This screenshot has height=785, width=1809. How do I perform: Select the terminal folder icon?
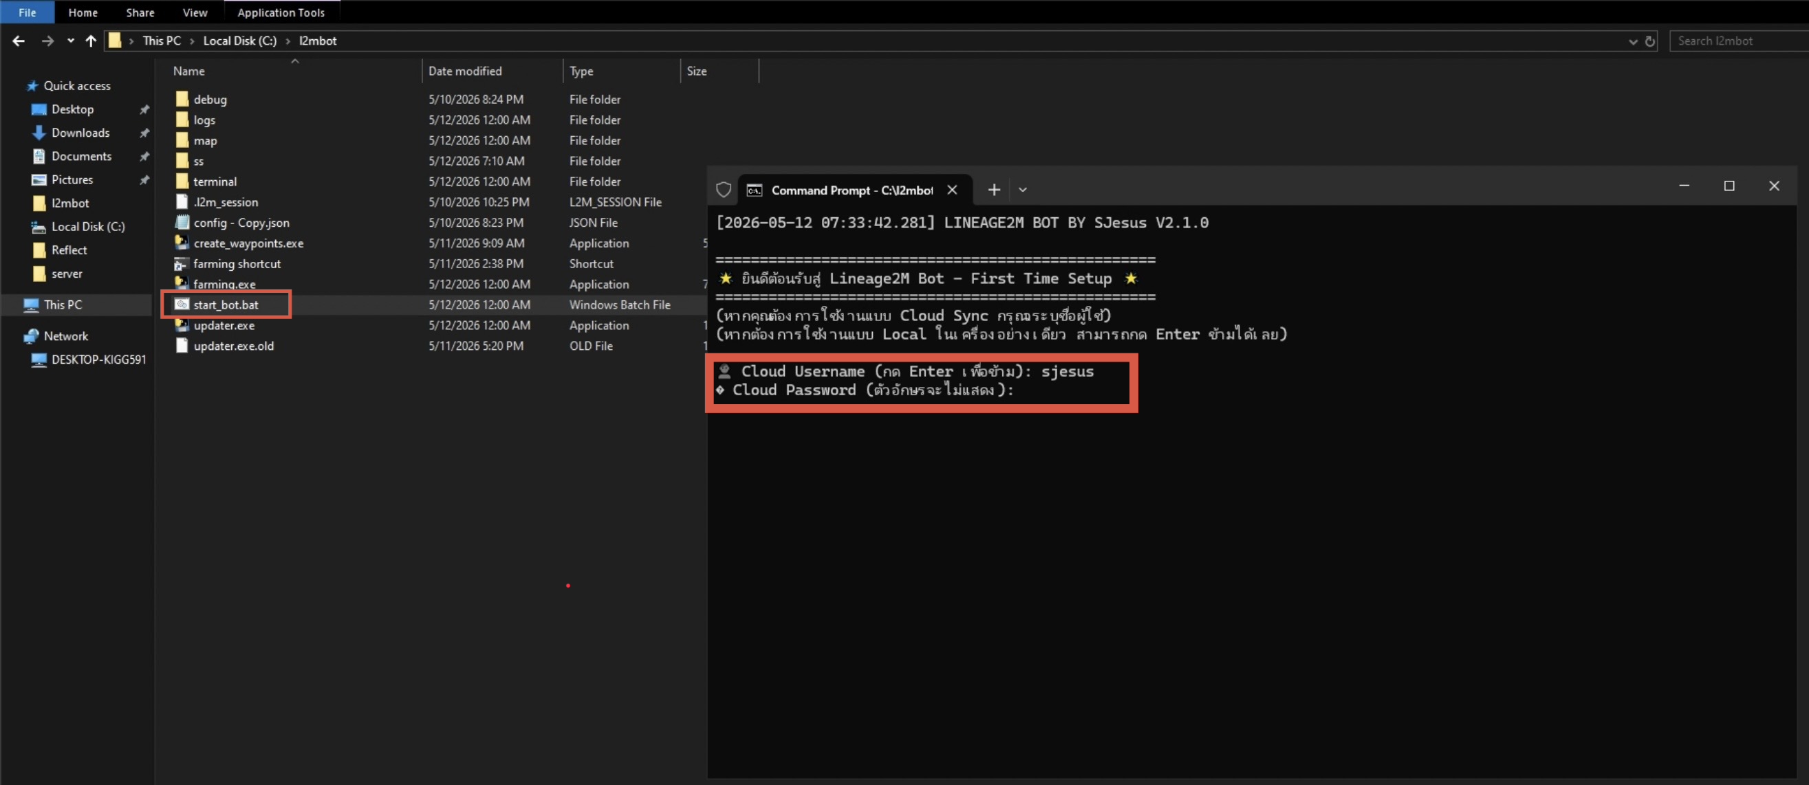click(x=182, y=181)
